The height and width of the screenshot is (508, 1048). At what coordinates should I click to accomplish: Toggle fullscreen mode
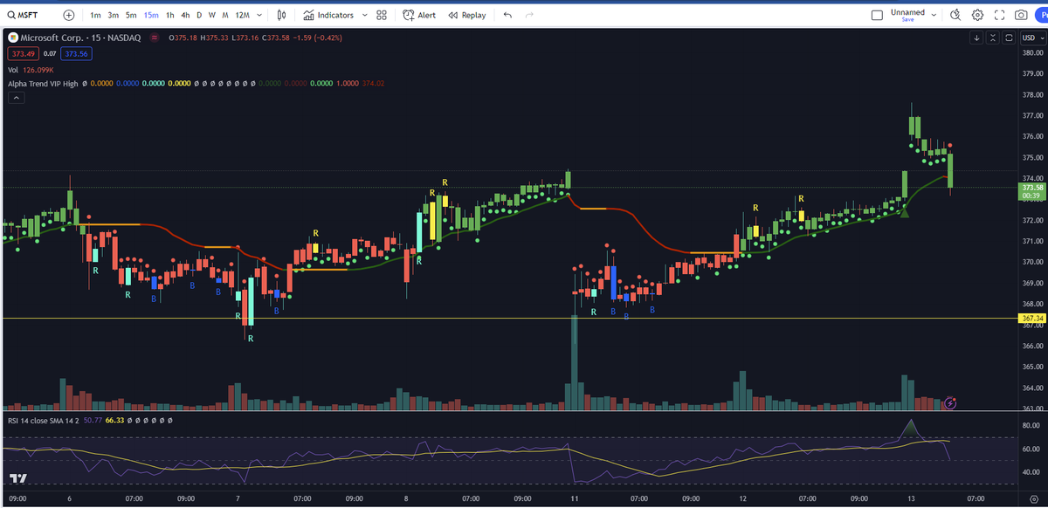[x=1000, y=15]
